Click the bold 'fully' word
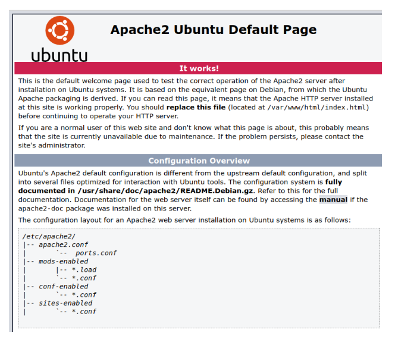This screenshot has width=395, height=339. [x=334, y=182]
